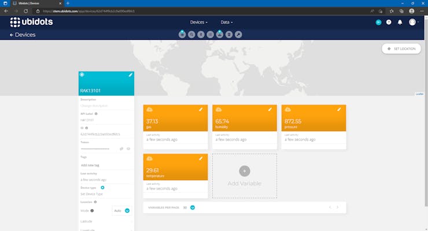Open the pressure variable card showing 872.55
This screenshot has height=231, width=428.
(x=313, y=127)
